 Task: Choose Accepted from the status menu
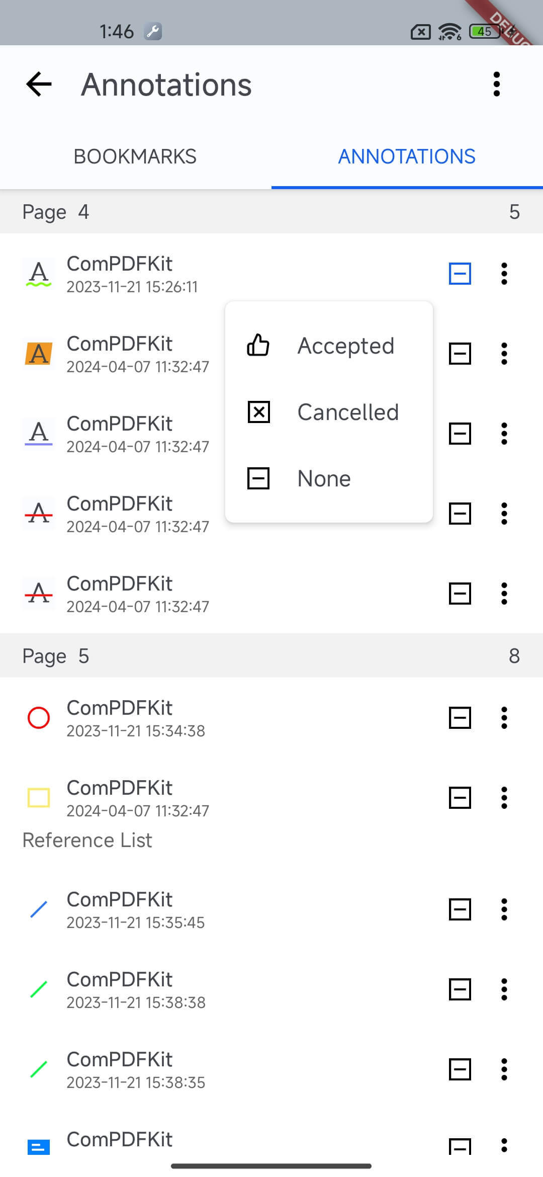click(329, 346)
